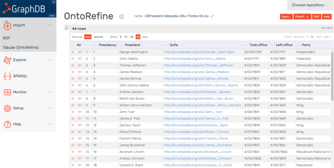The image size is (334, 168).
Task: Click the Monitor activity icon
Action: 8,92
